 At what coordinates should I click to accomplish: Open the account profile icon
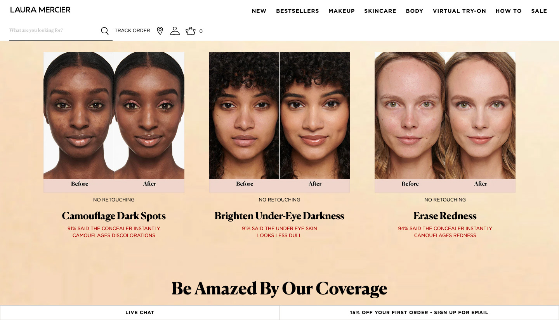175,31
